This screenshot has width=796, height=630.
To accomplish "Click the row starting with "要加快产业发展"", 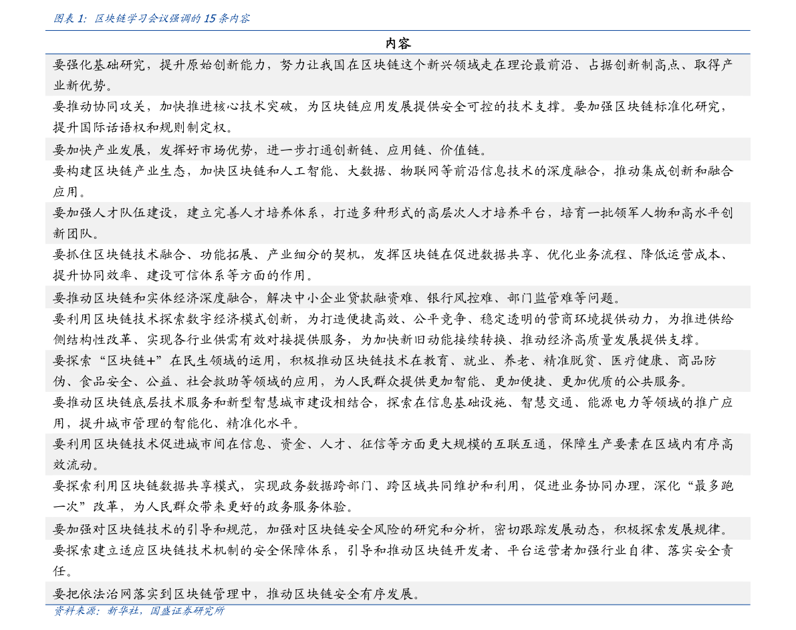I will (x=271, y=149).
